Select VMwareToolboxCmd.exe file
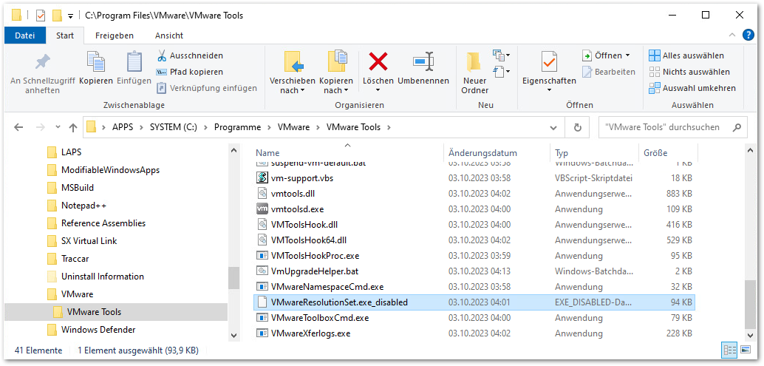Viewport: 764px width, 366px height. (474, 318)
